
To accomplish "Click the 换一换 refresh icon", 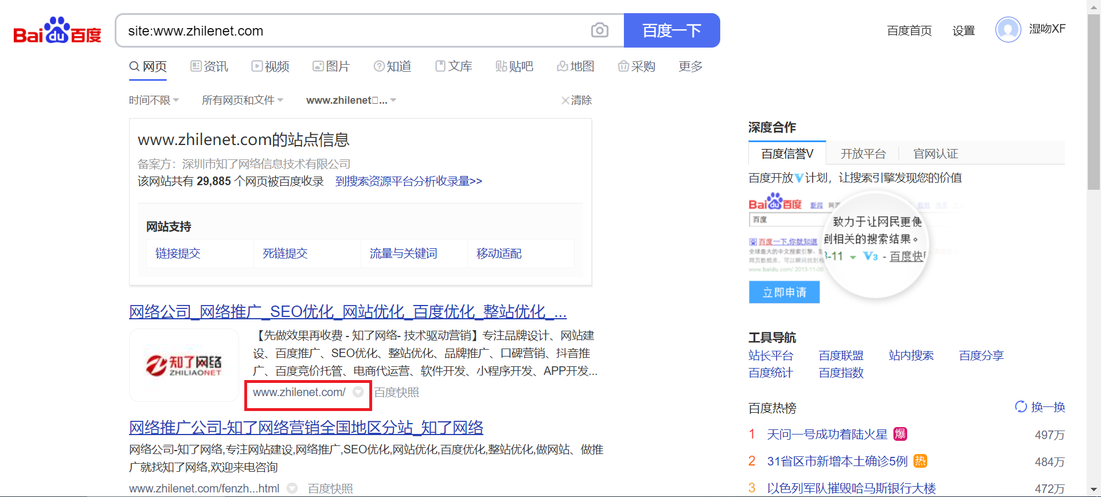I will click(x=1021, y=406).
